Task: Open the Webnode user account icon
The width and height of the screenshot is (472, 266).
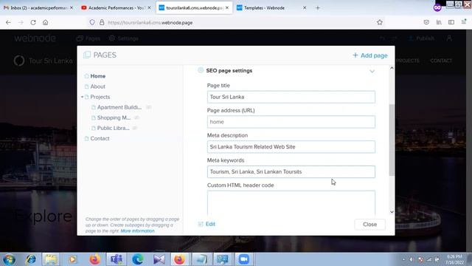Action: click(x=449, y=38)
